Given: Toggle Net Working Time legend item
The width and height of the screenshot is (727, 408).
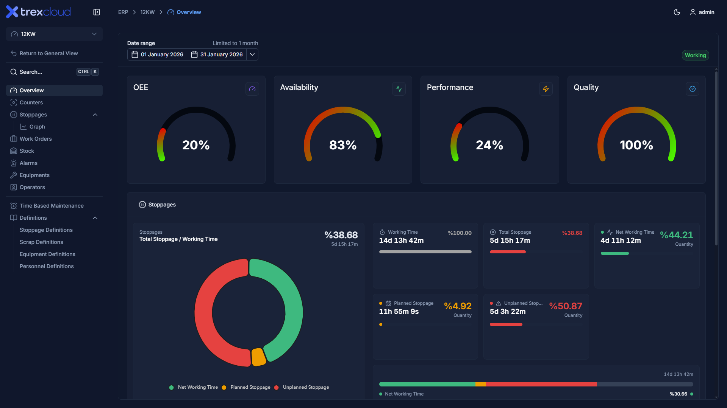Looking at the screenshot, I should [194, 387].
